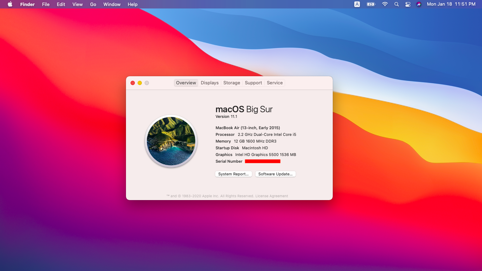Open the Window menu
Image resolution: width=482 pixels, height=271 pixels.
point(112,4)
